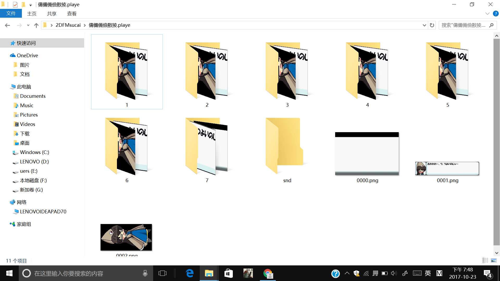Open recent locations dropdown arrow
Viewport: 500px width, 281px height.
(28, 25)
